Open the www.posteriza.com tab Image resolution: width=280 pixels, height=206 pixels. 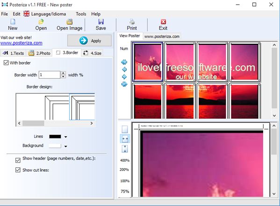162,36
